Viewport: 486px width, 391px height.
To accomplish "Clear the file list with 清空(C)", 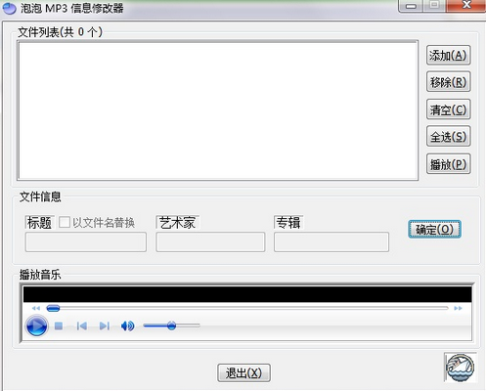I will (x=449, y=109).
